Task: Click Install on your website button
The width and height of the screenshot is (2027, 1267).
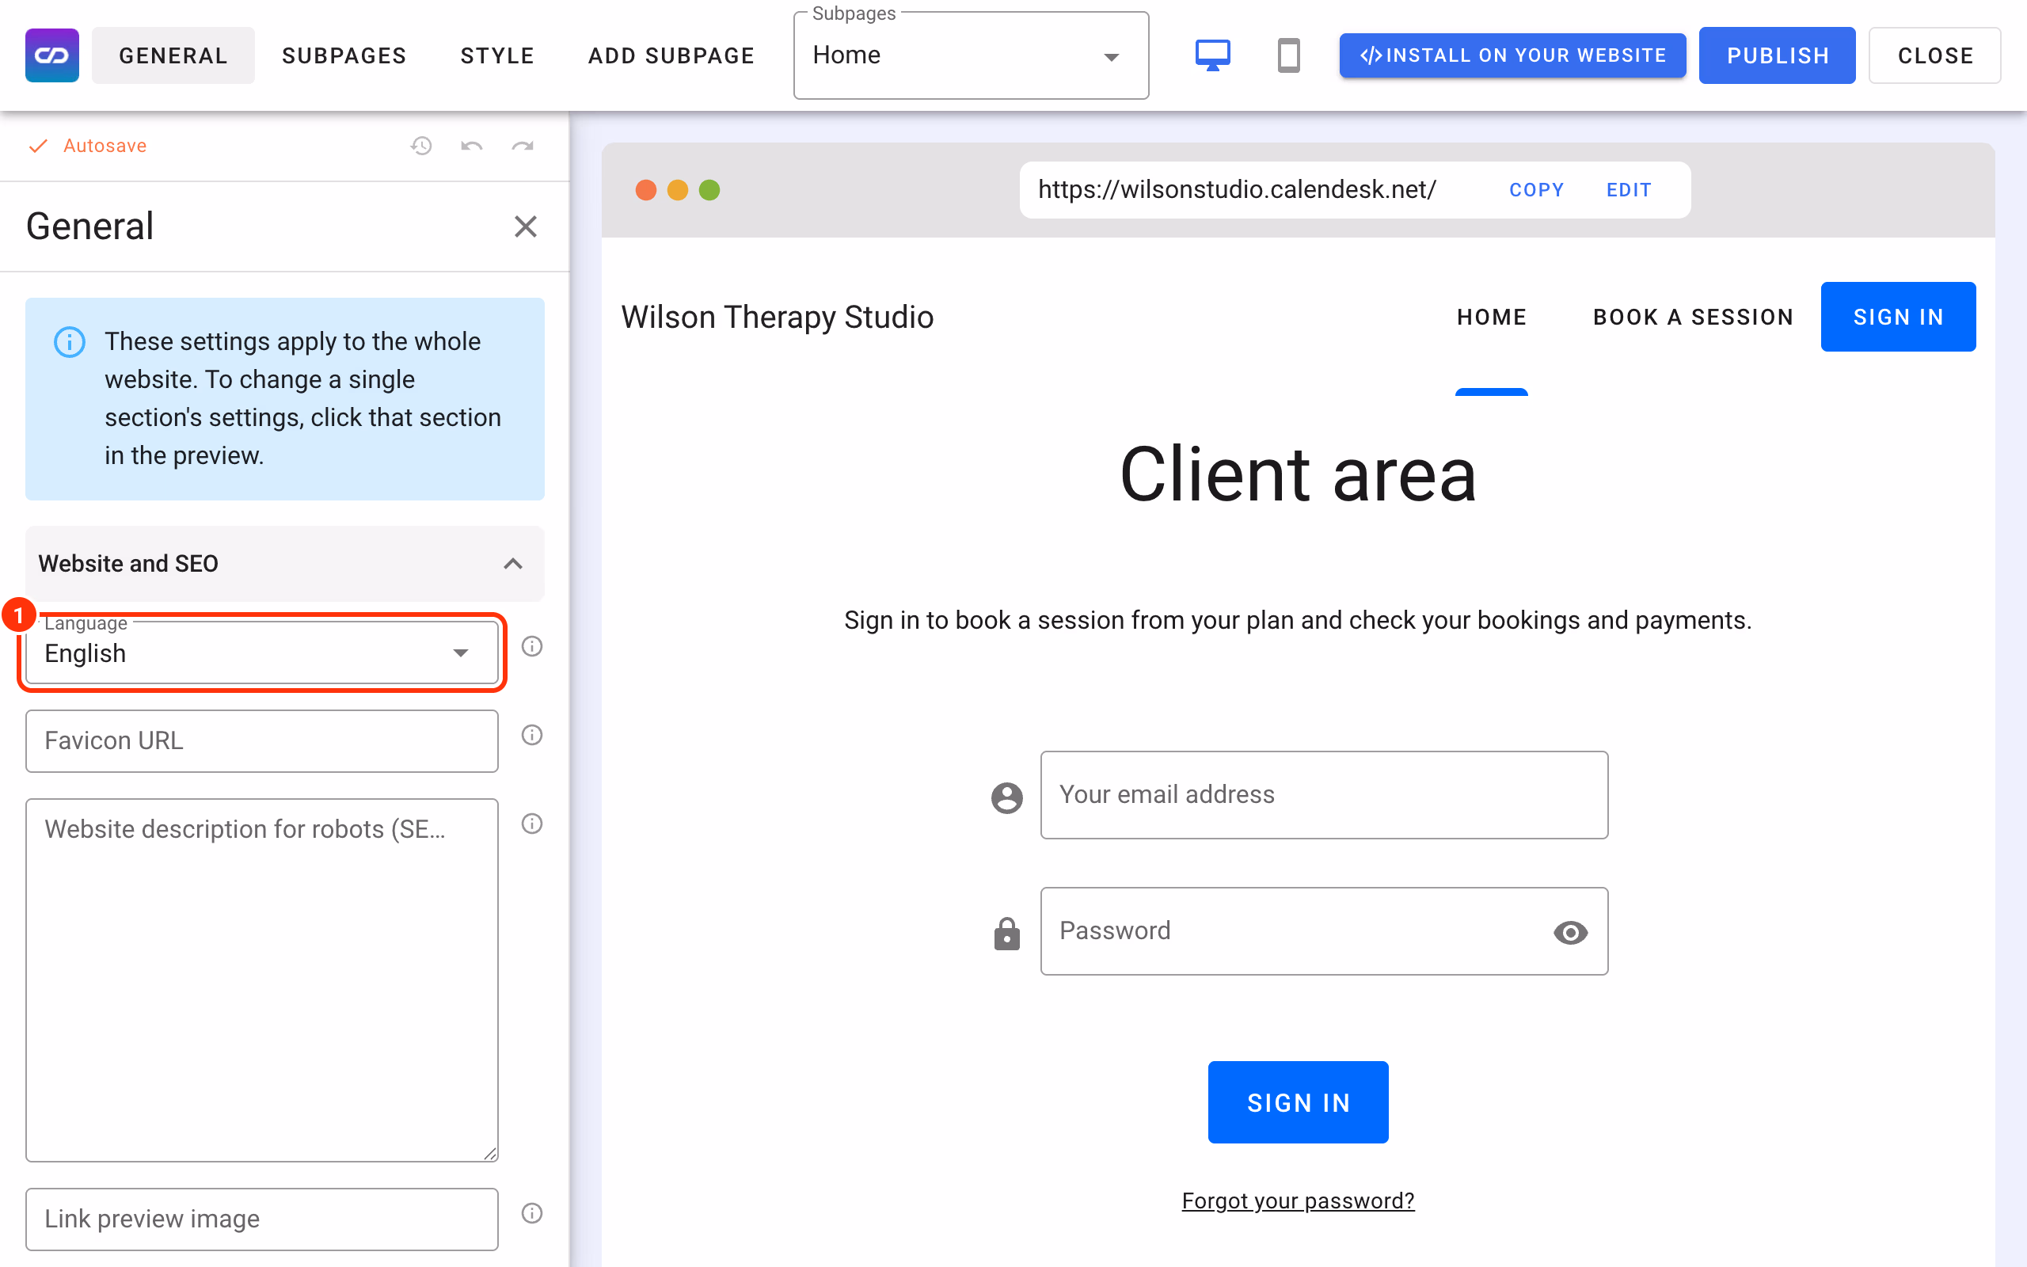Action: [x=1512, y=55]
